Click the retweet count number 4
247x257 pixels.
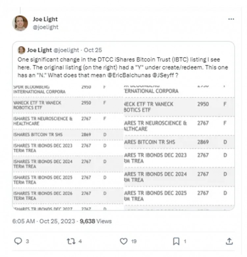tap(80, 241)
